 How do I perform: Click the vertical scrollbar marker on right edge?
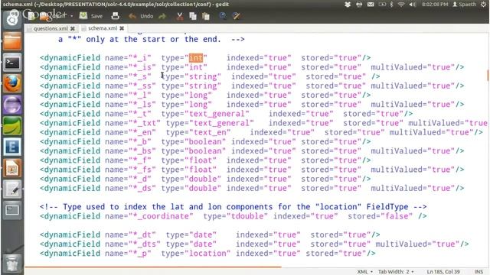point(488,75)
